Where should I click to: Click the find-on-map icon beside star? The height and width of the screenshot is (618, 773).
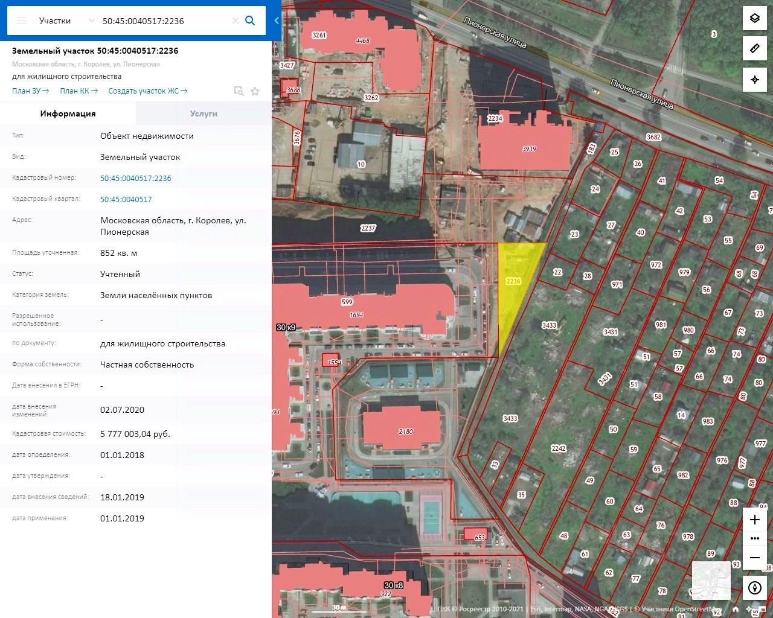(x=239, y=91)
